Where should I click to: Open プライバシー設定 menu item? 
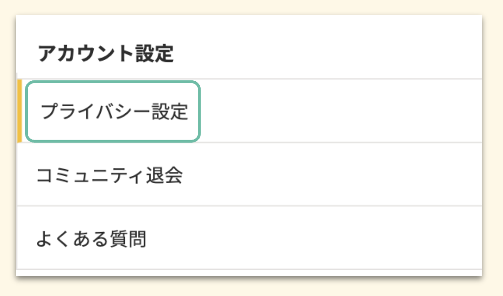114,112
